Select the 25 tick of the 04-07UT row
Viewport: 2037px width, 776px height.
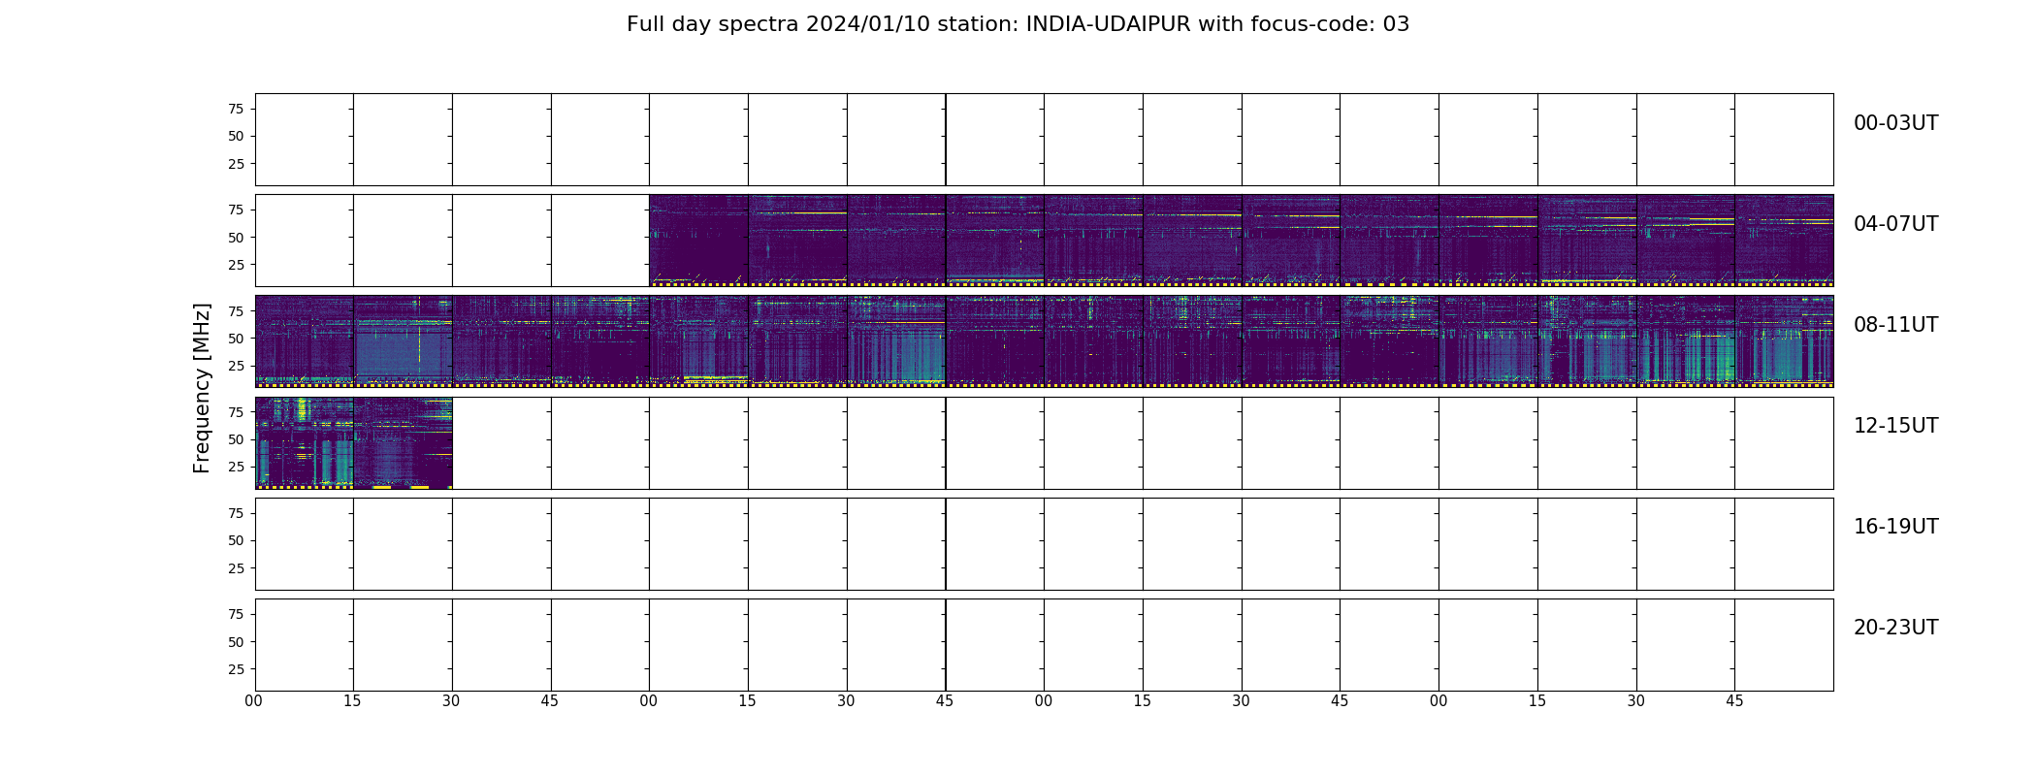coord(236,265)
